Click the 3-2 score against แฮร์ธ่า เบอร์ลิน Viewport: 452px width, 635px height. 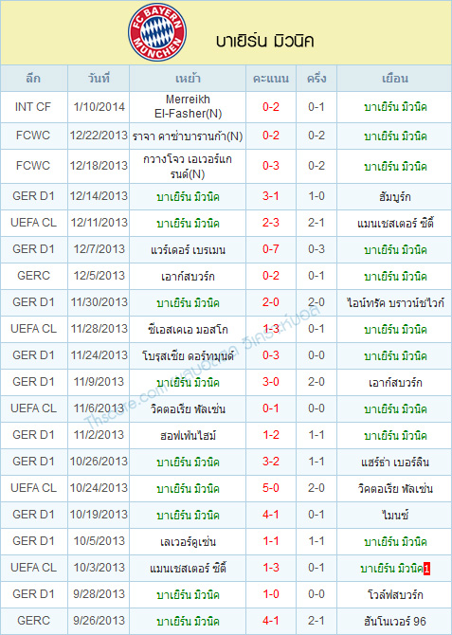click(271, 462)
